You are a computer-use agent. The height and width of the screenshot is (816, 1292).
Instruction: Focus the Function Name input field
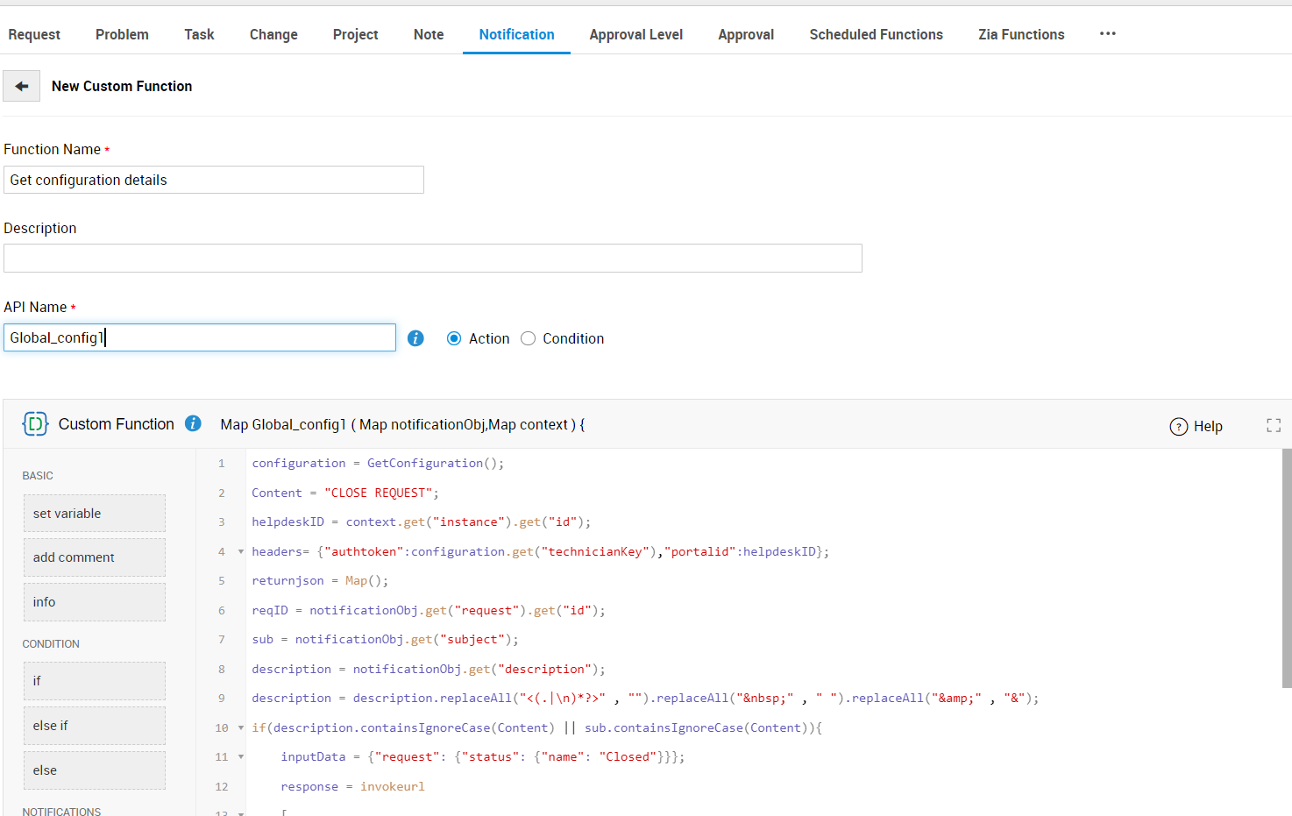coord(213,180)
